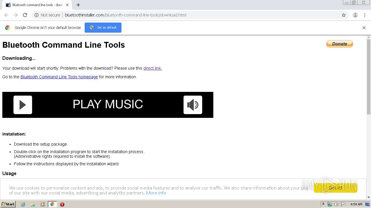Go forward with the browser forward arrow

tap(16, 15)
